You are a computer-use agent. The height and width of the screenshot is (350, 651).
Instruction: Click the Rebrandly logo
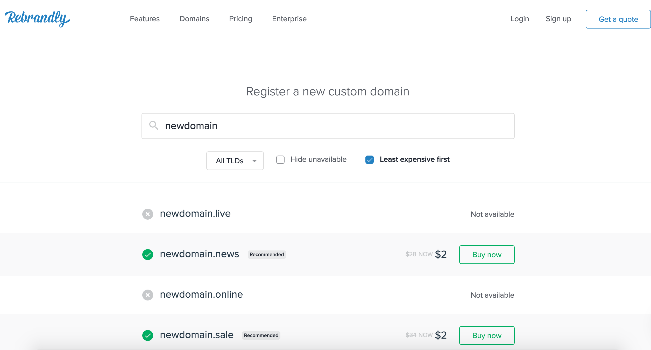point(37,19)
